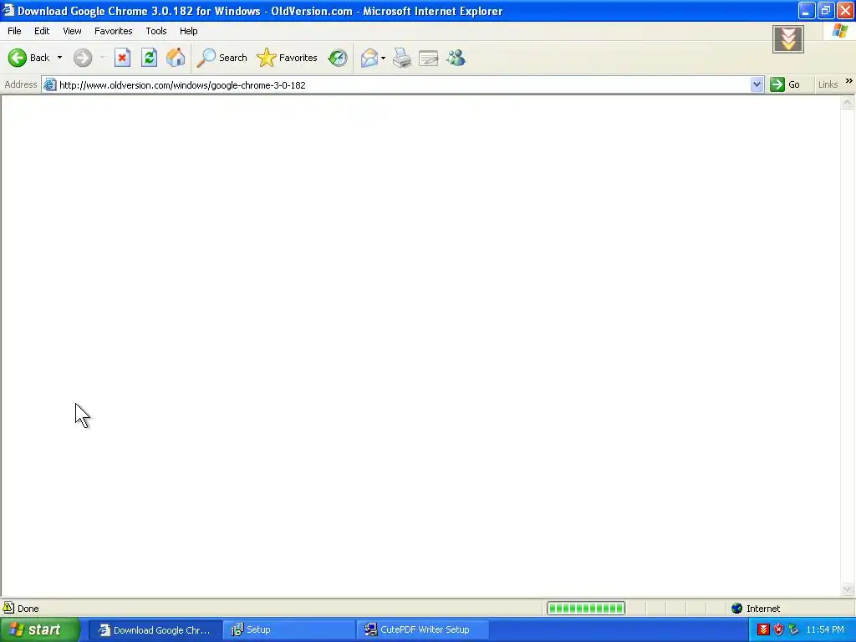Click the yellow download arrows icon
The width and height of the screenshot is (856, 642).
788,39
